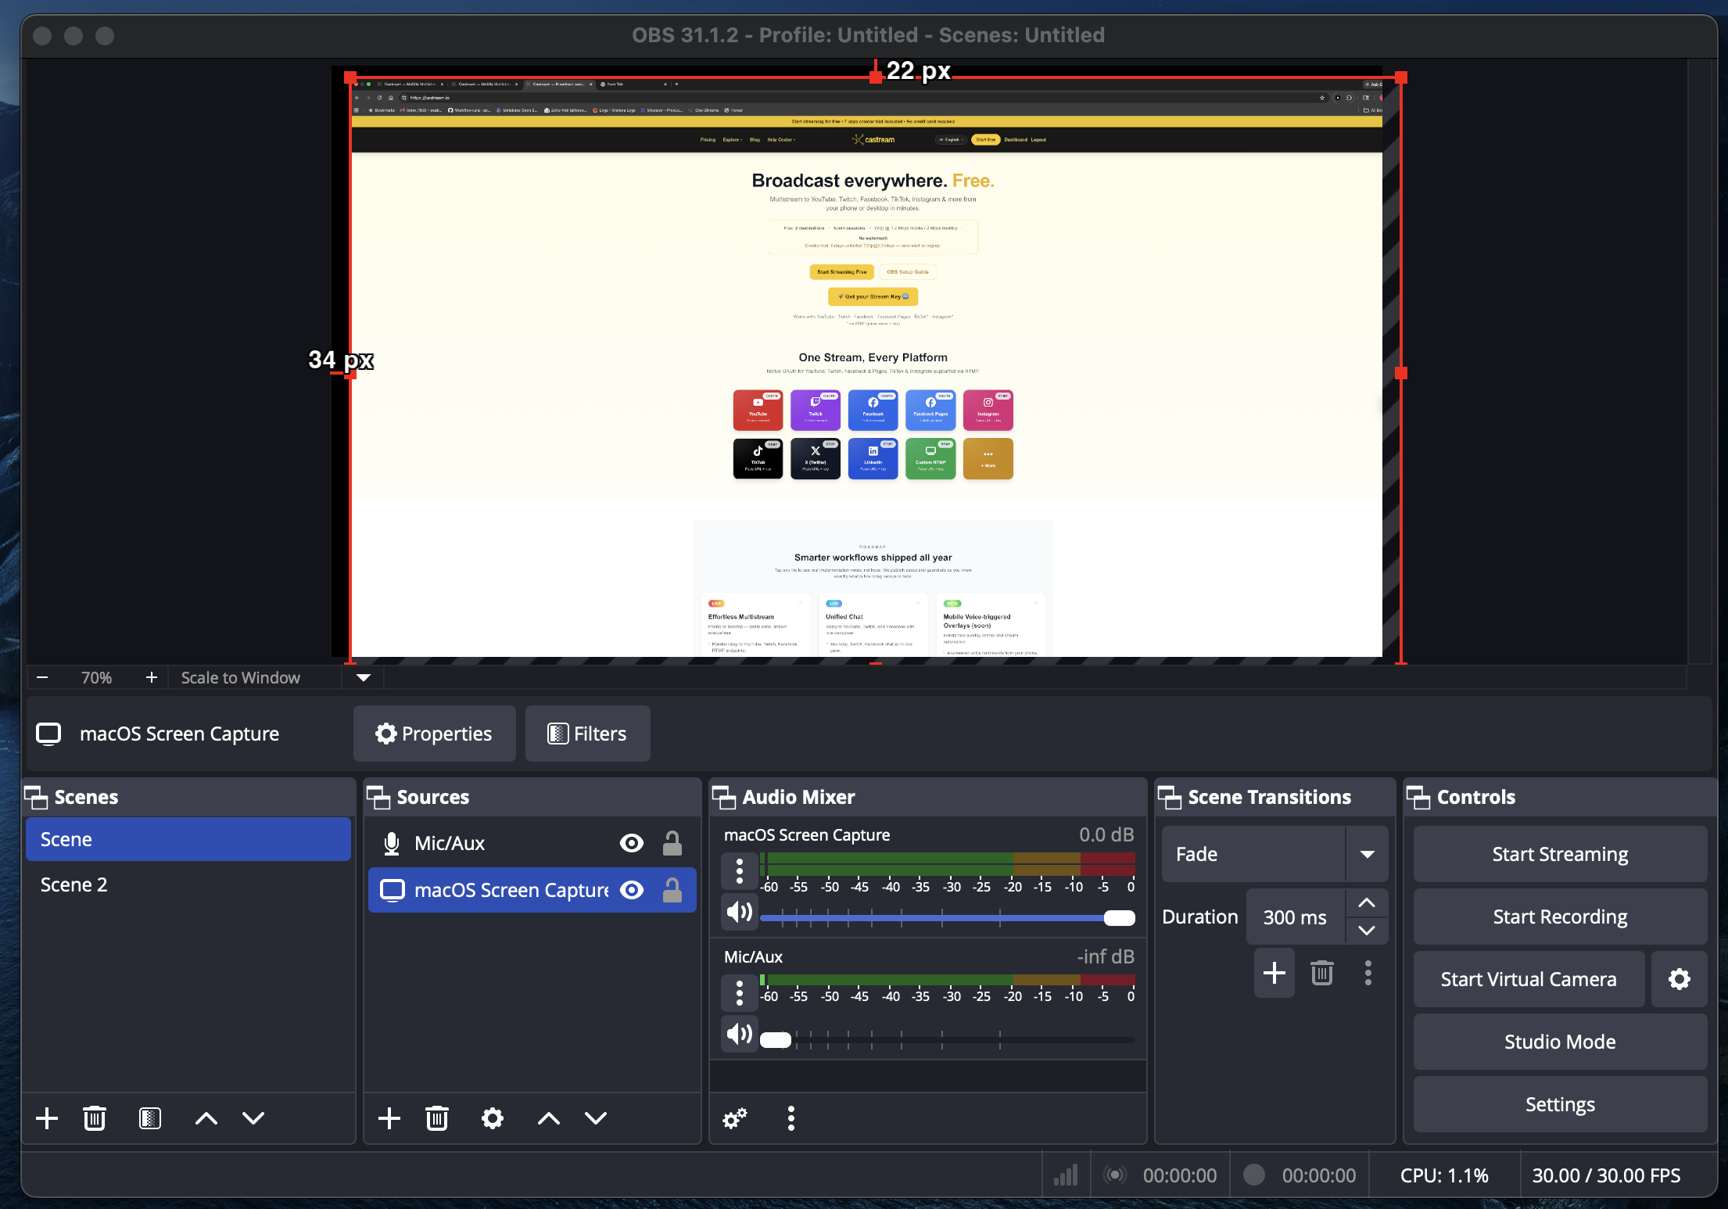Add a new source with plus icon

click(389, 1118)
